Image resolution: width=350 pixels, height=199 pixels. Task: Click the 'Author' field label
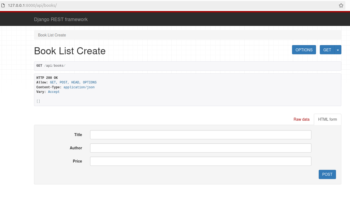point(76,148)
